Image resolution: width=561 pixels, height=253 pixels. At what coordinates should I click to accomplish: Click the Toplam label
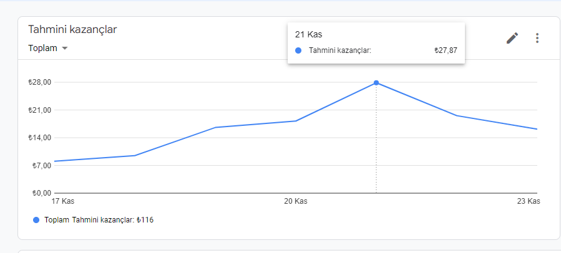tap(42, 49)
